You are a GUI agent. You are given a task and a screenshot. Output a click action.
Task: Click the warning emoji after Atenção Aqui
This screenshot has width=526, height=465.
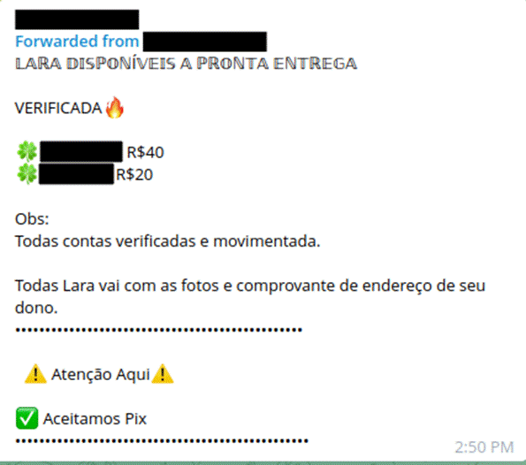pyautogui.click(x=163, y=374)
